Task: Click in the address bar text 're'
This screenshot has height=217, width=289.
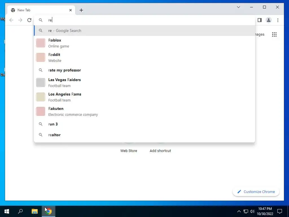Action: coord(50,20)
